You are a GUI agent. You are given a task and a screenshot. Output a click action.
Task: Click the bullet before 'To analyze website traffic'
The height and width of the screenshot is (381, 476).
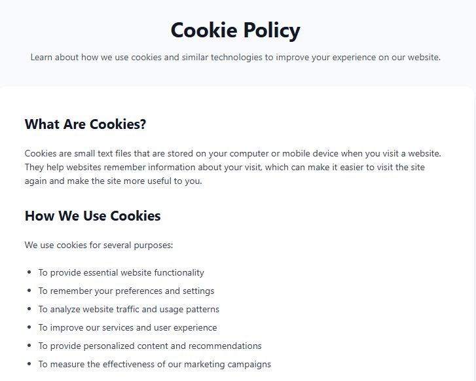(x=29, y=309)
